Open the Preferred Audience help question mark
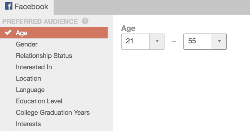This screenshot has width=250, height=131. 85,21
